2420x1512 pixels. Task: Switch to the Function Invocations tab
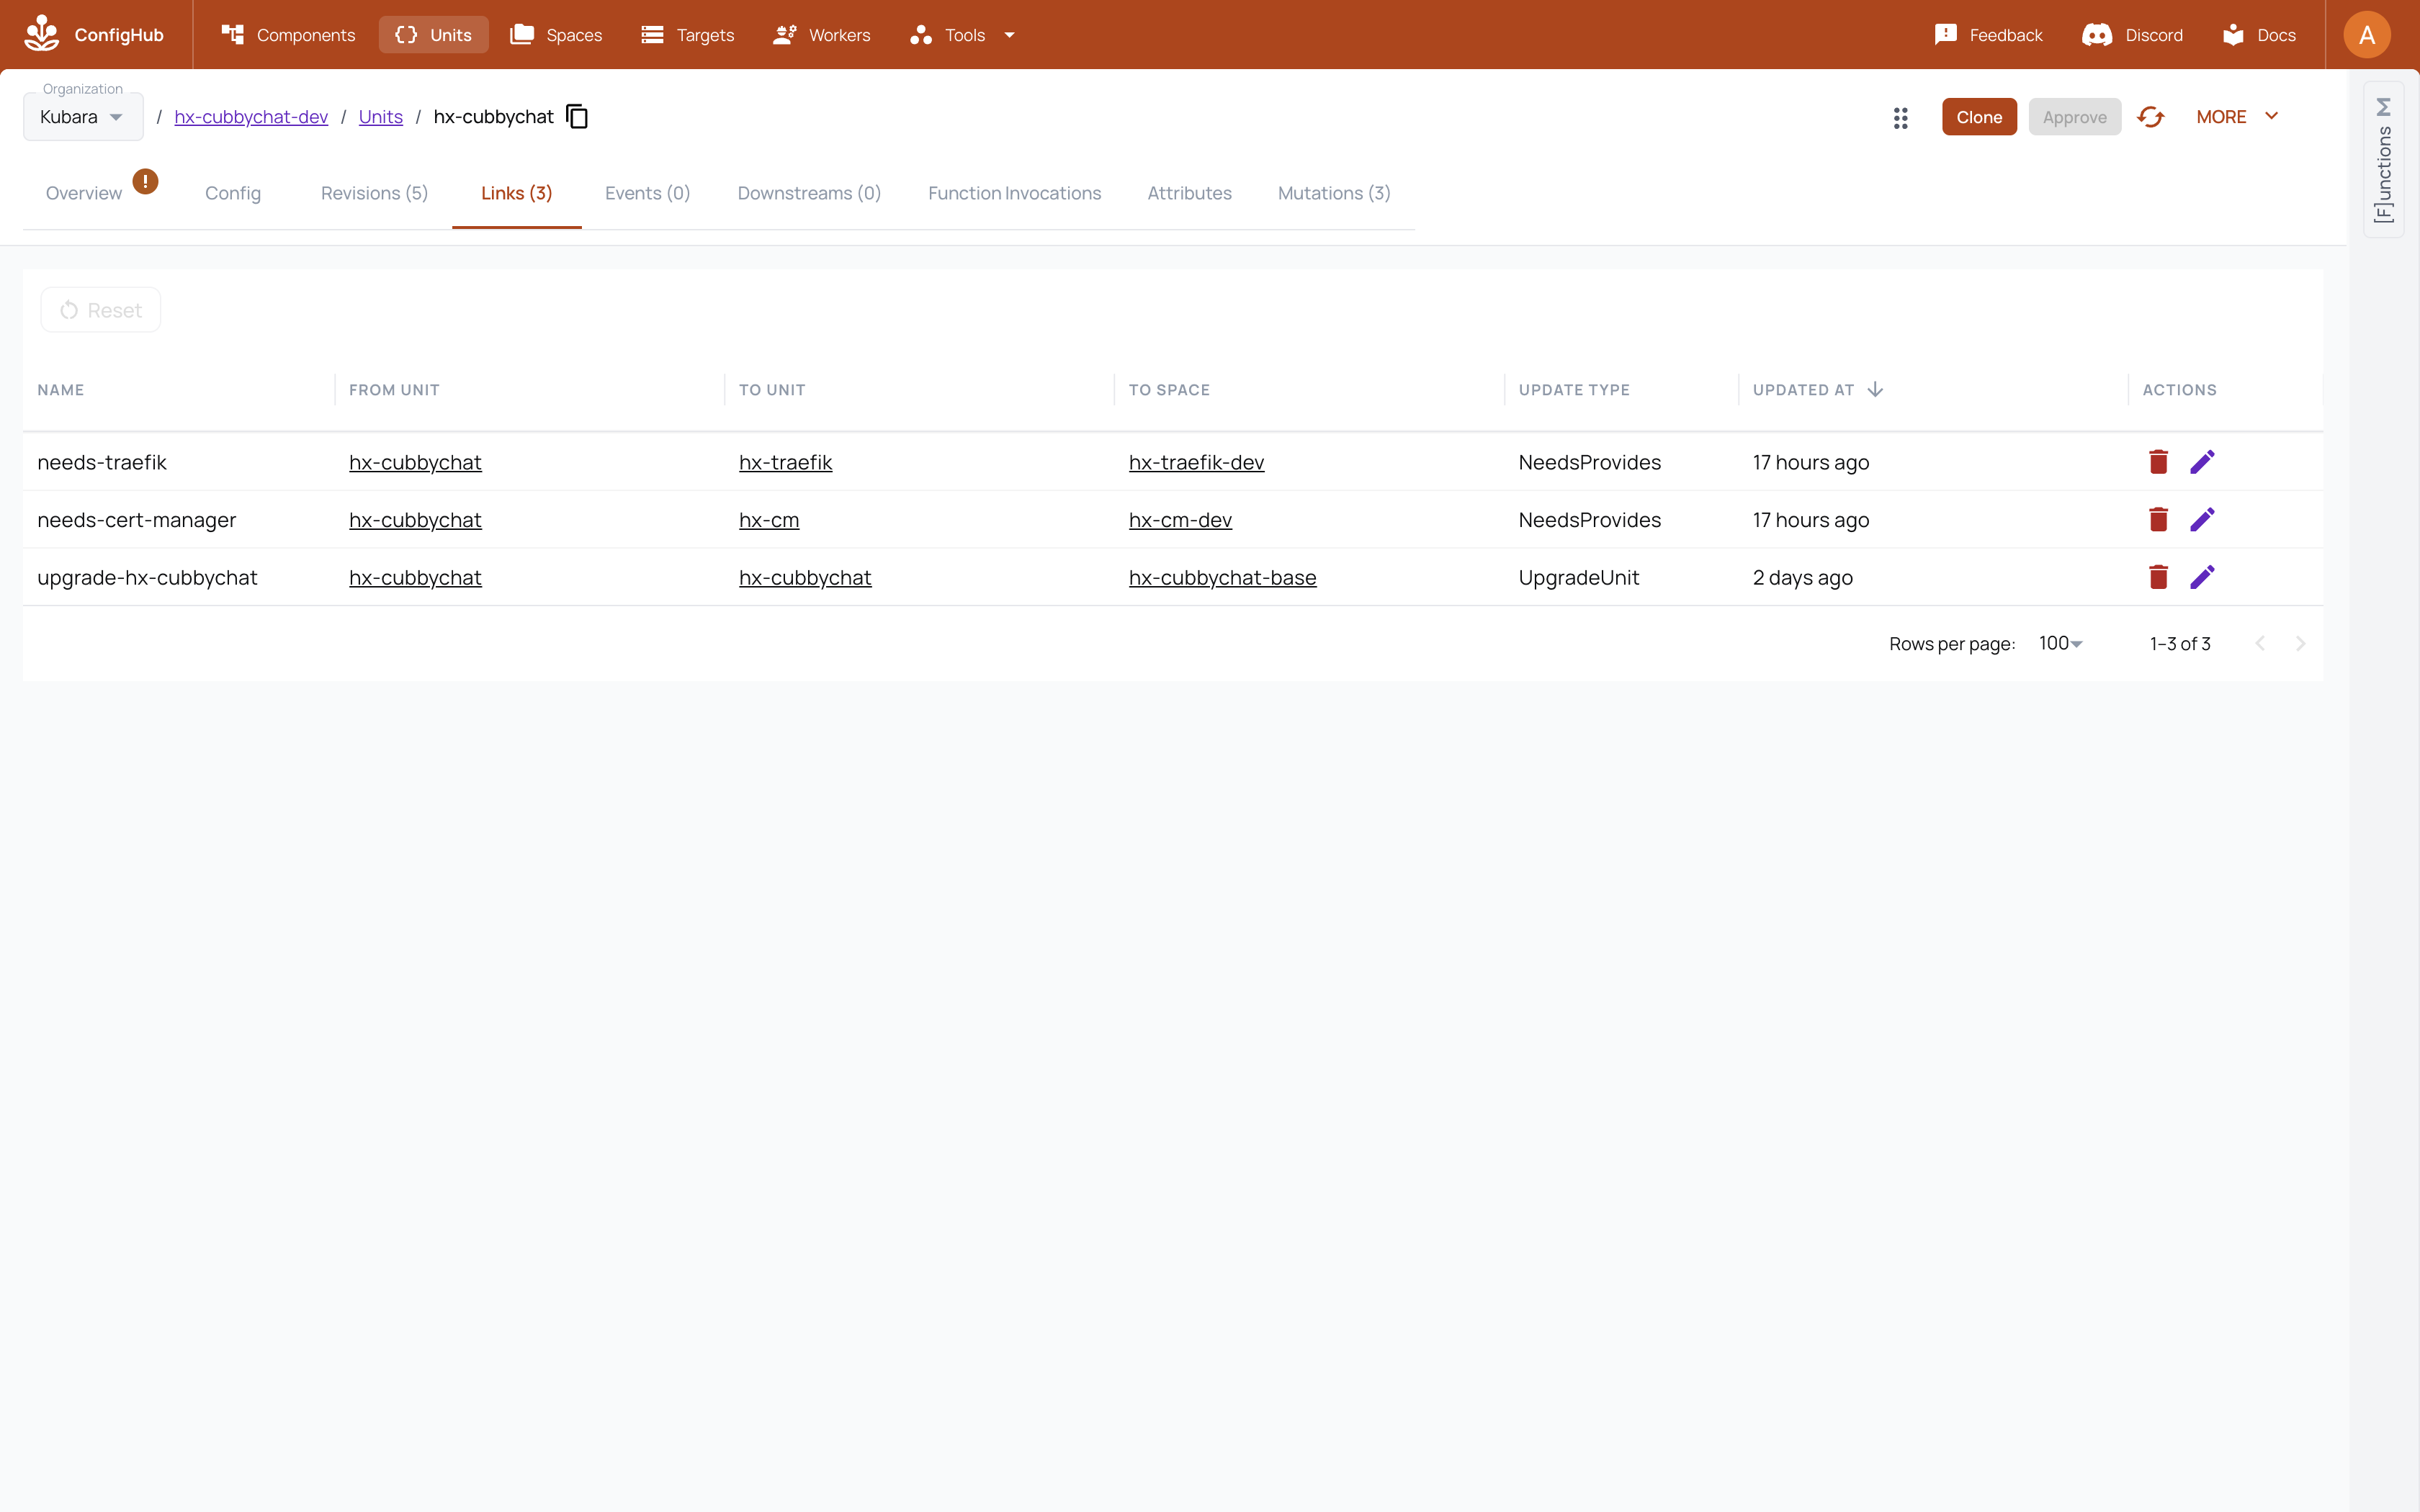click(1014, 193)
